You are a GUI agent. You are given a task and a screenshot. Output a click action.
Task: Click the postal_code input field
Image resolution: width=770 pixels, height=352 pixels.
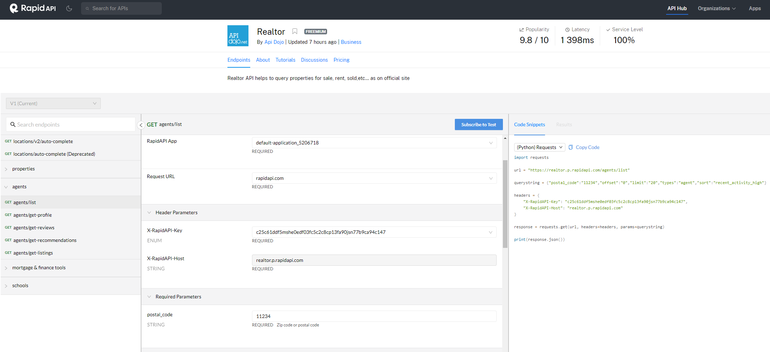(374, 316)
